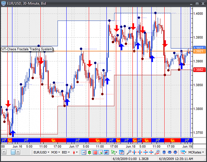The image size is (207, 162).
Task: Click the blue up arrow at chart's lowest point near 1.3750
Action: click(13, 134)
